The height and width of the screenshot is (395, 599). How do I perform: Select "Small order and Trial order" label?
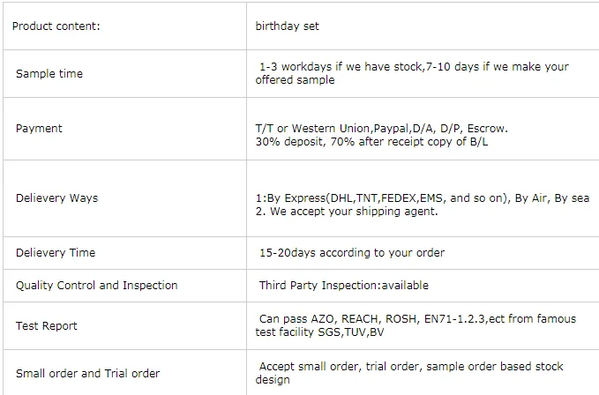[x=88, y=374]
